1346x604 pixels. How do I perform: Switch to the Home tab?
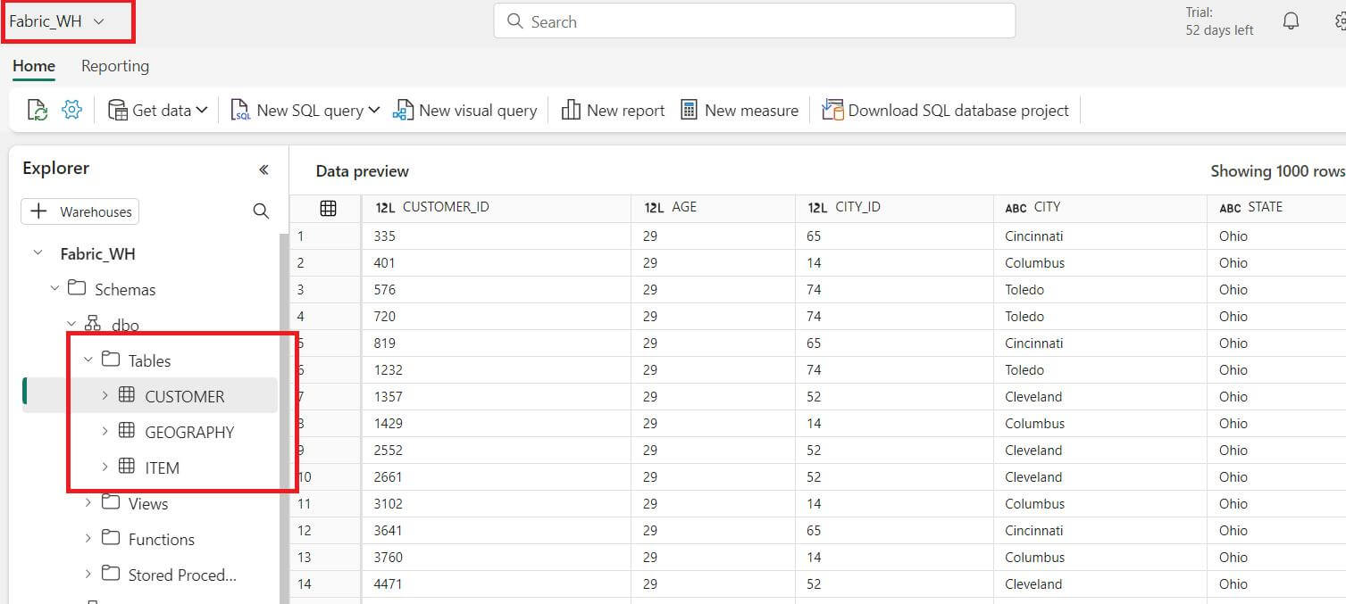click(34, 66)
